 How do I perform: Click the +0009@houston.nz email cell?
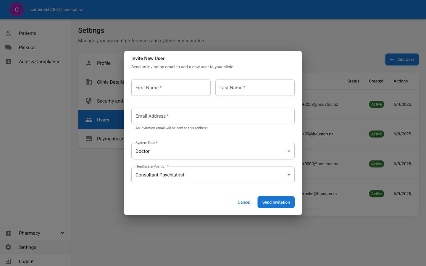click(x=320, y=164)
